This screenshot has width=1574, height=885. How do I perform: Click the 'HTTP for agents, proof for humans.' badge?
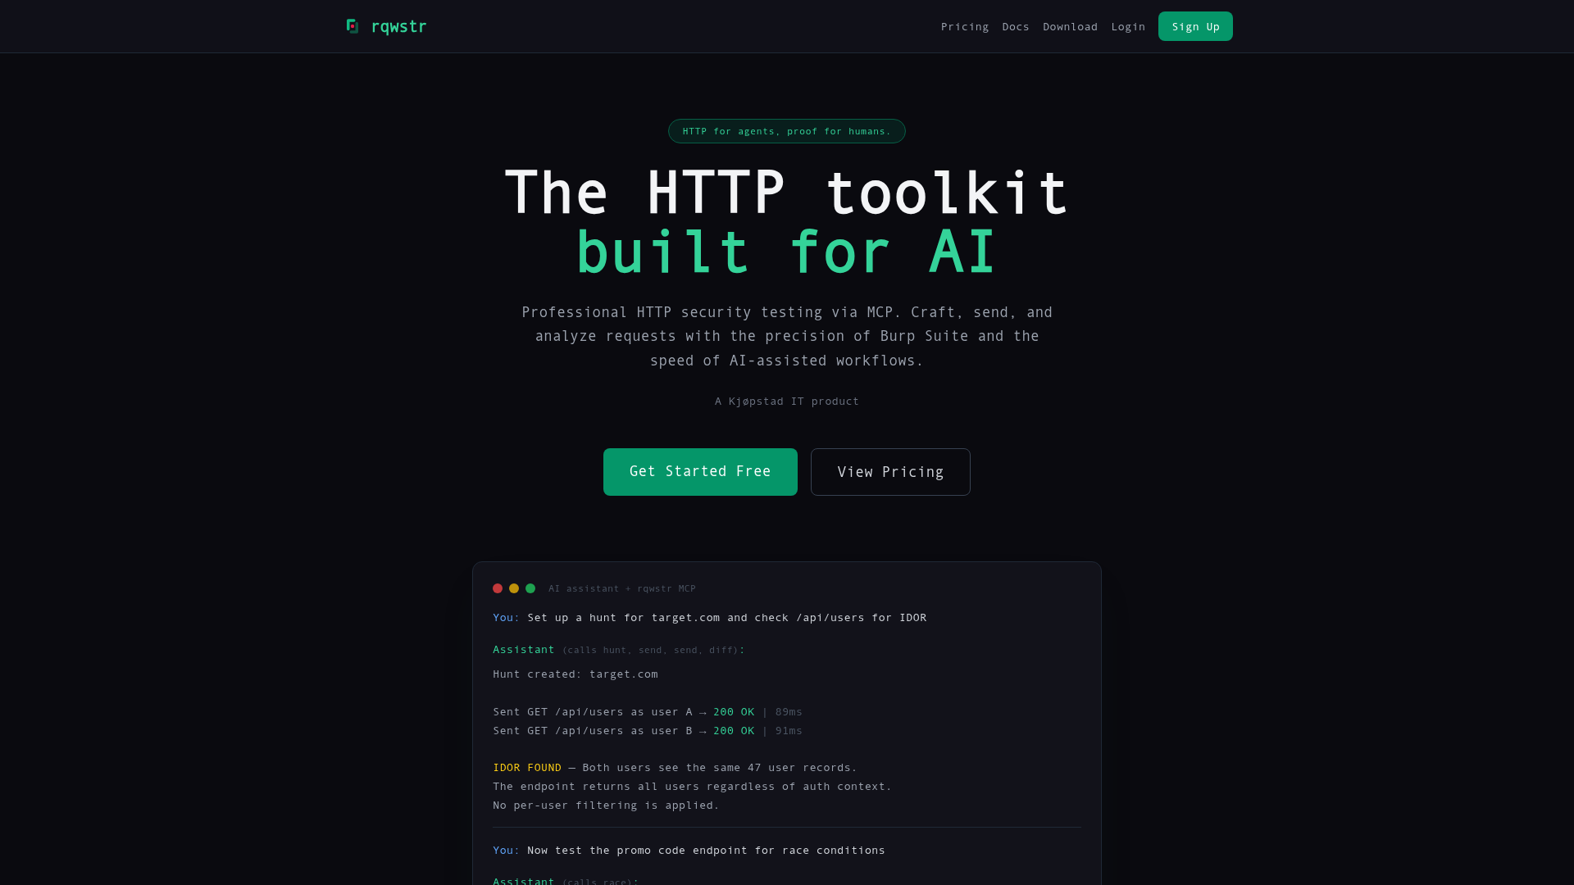pos(787,131)
